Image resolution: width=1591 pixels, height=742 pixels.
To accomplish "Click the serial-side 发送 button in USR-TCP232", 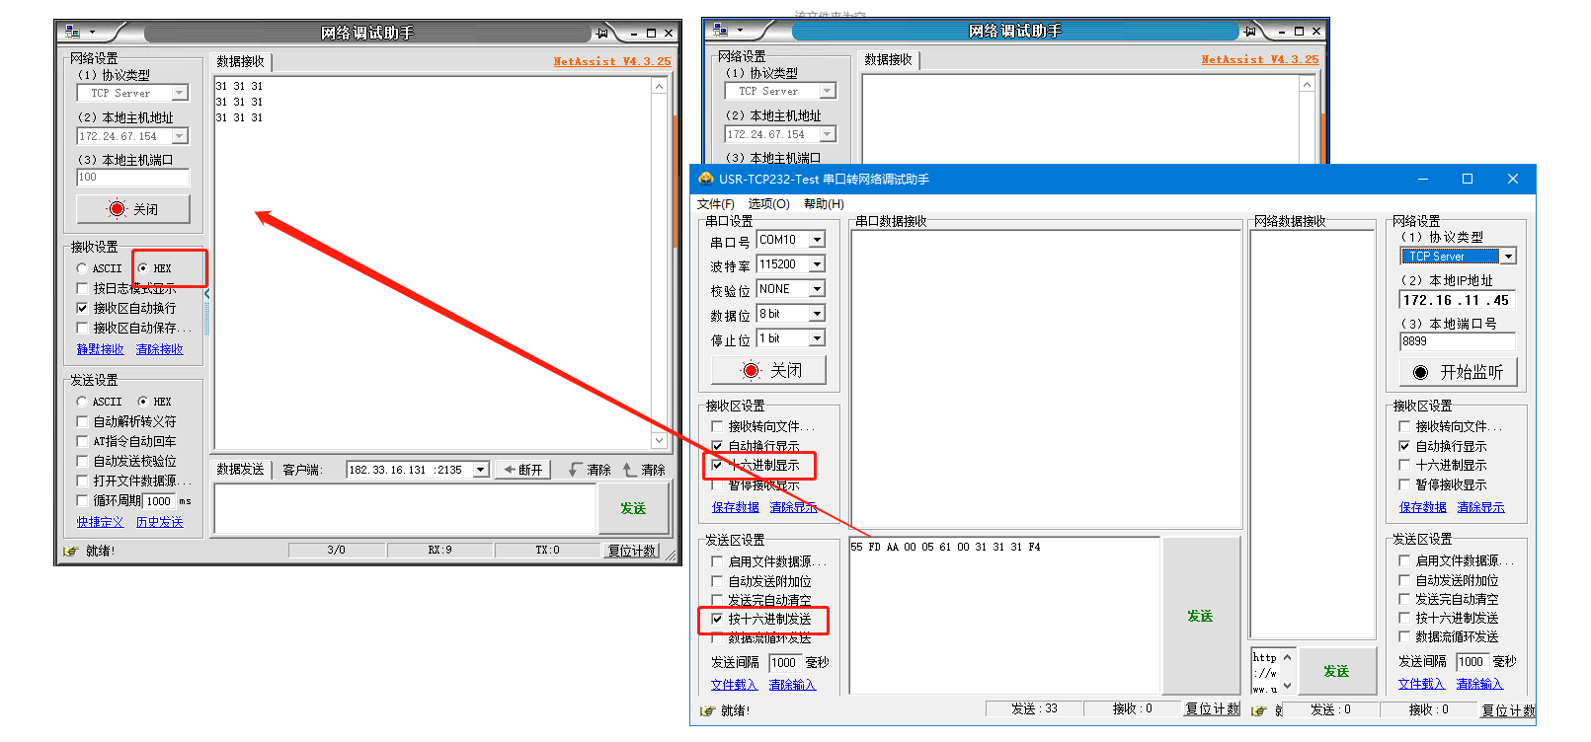I will 1200,616.
